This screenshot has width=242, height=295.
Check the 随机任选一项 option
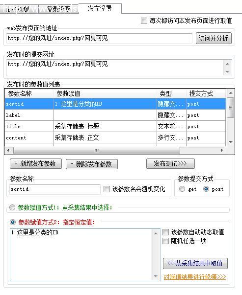coord(165,241)
